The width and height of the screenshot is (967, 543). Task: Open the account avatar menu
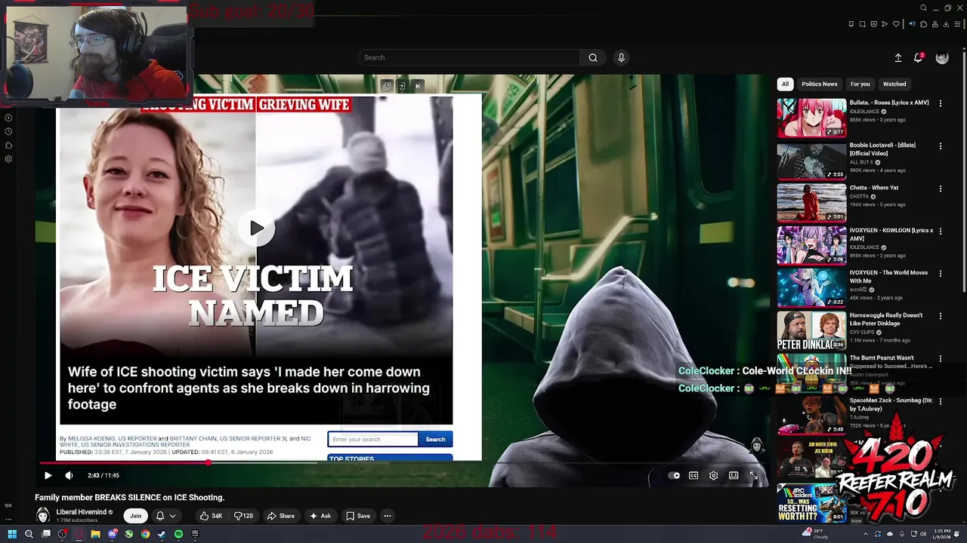click(942, 57)
